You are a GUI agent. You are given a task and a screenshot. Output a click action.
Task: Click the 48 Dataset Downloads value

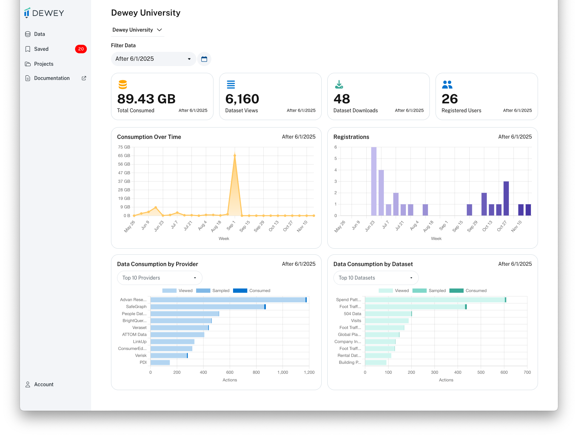tap(342, 99)
